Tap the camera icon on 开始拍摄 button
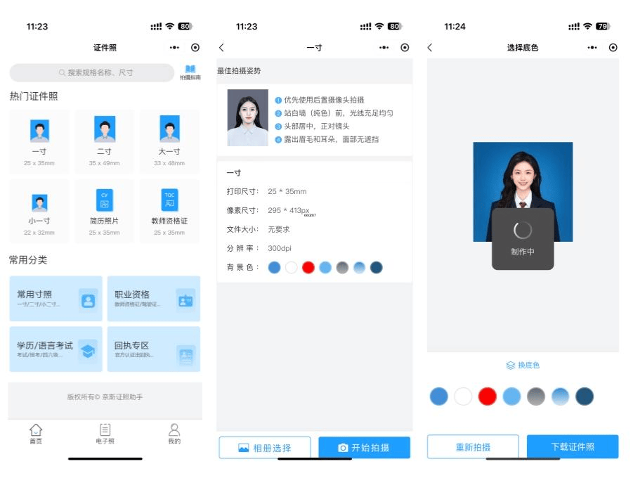The width and height of the screenshot is (633, 478). [x=344, y=447]
